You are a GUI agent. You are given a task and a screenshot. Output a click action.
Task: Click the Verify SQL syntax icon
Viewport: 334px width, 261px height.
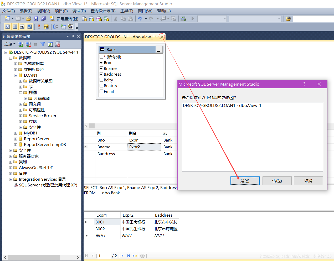click(x=46, y=27)
